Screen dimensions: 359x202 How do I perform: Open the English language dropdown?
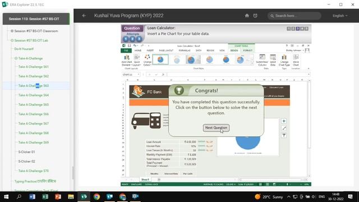[340, 16]
